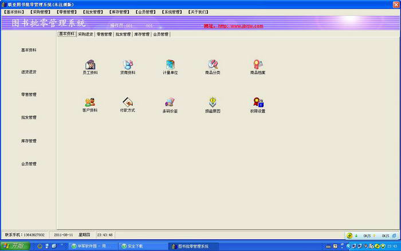This screenshot has width=401, height=251.
Task: Click the taskbar clock showing 23:43
Action: click(x=392, y=246)
